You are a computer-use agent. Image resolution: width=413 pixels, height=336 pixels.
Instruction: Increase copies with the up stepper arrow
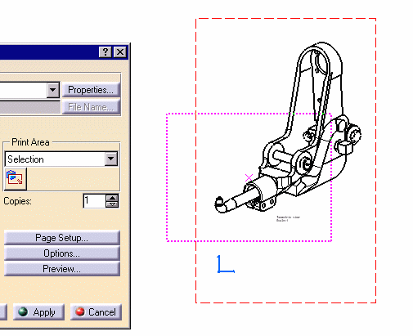tap(112, 198)
